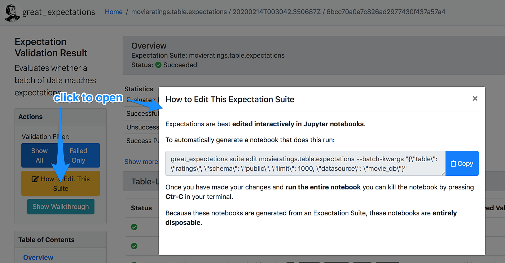The height and width of the screenshot is (263, 505).
Task: Open the Overview link in Table of Contents
Action: [x=38, y=257]
